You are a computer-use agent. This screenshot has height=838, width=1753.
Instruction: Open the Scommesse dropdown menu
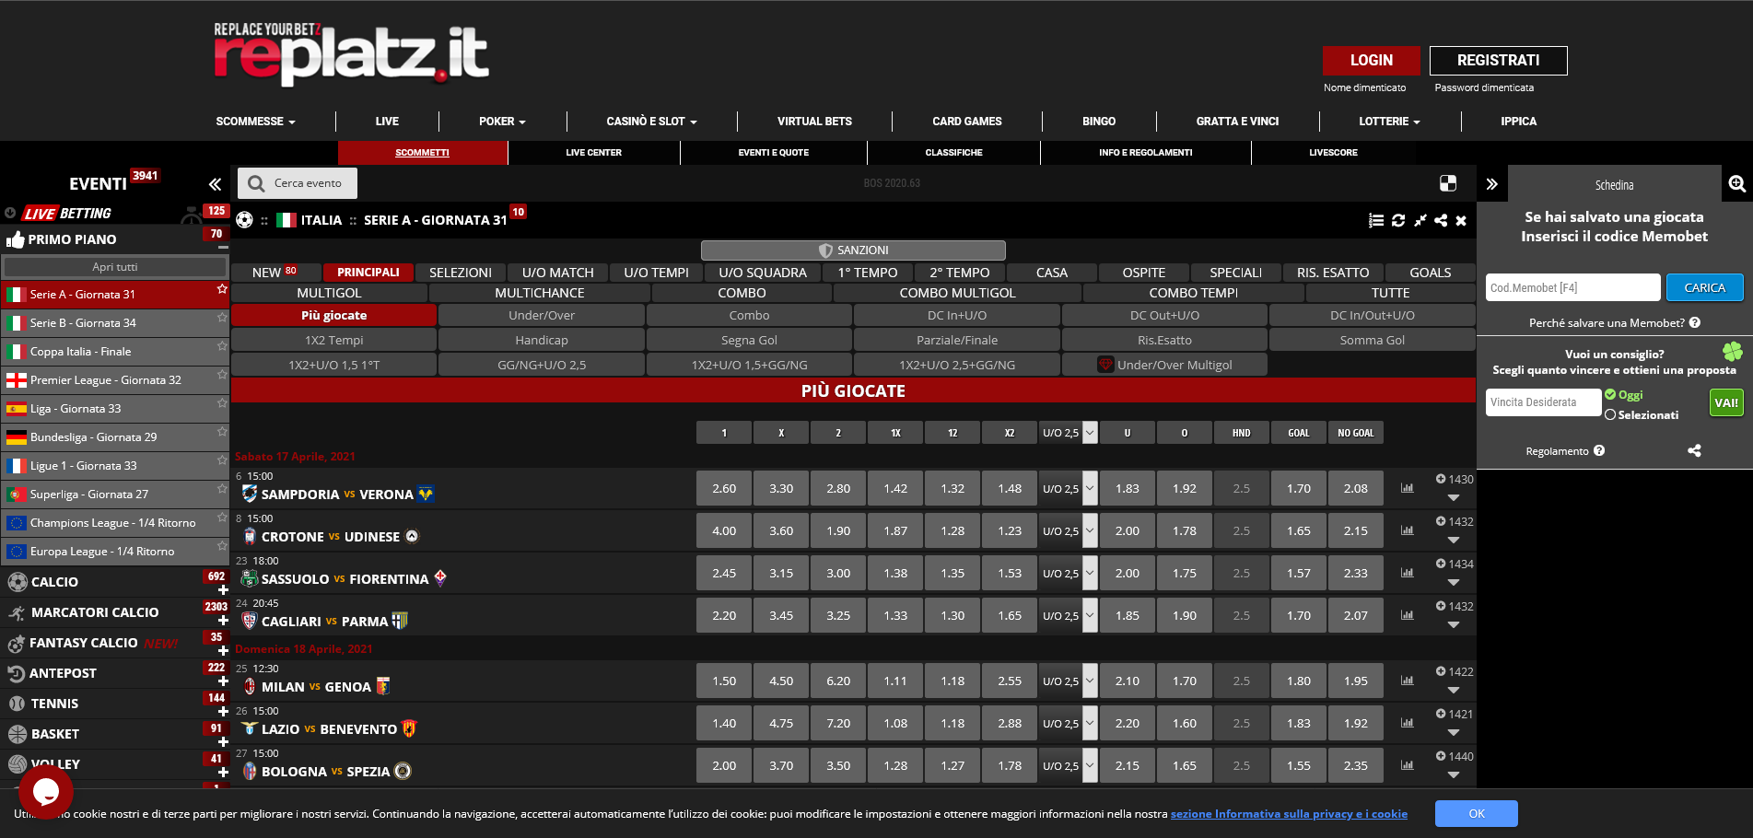[255, 121]
